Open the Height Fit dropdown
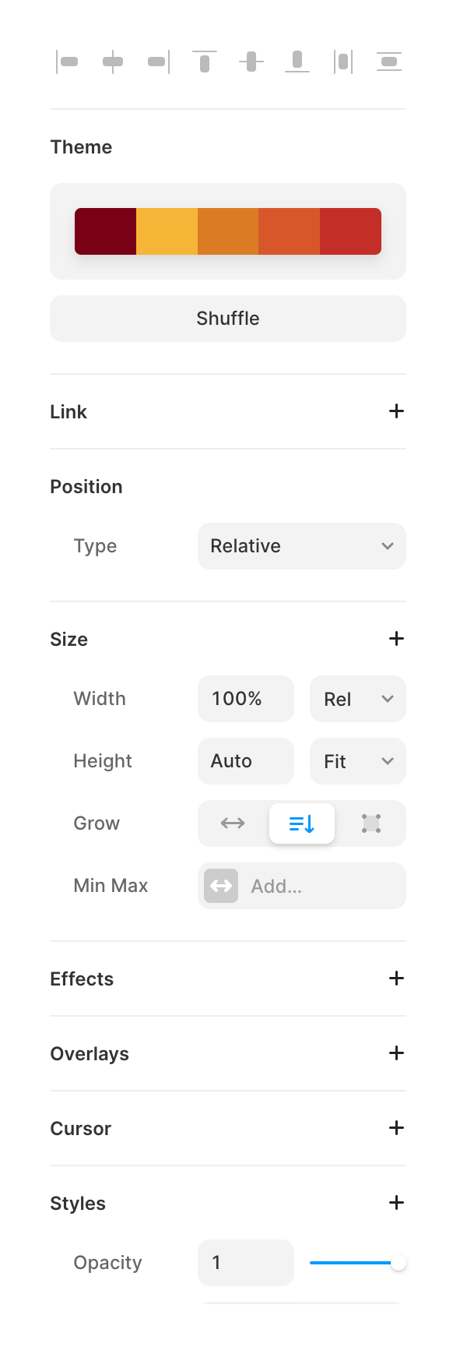This screenshot has height=1354, width=460. [x=357, y=761]
